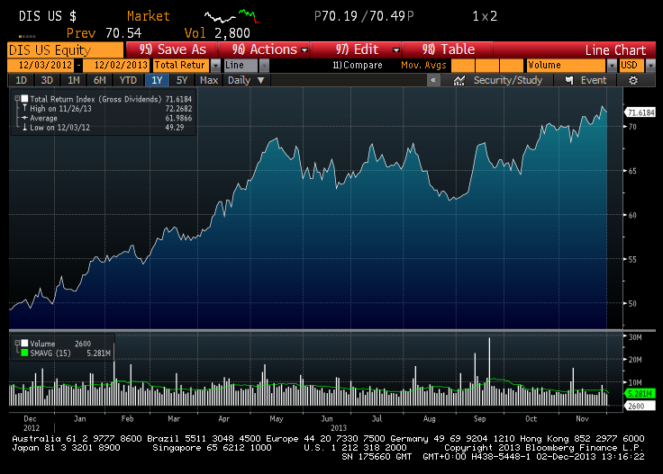Click the Low marker icon in legend
Viewport: 663px width, 474px height.
click(24, 128)
